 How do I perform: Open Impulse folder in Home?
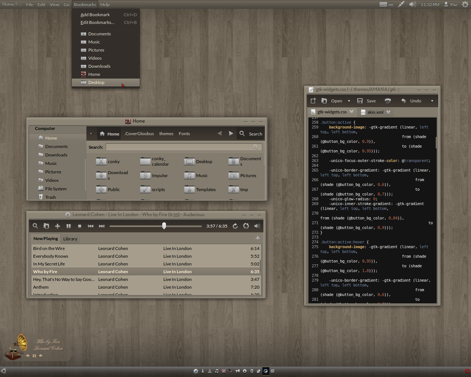coord(154,176)
